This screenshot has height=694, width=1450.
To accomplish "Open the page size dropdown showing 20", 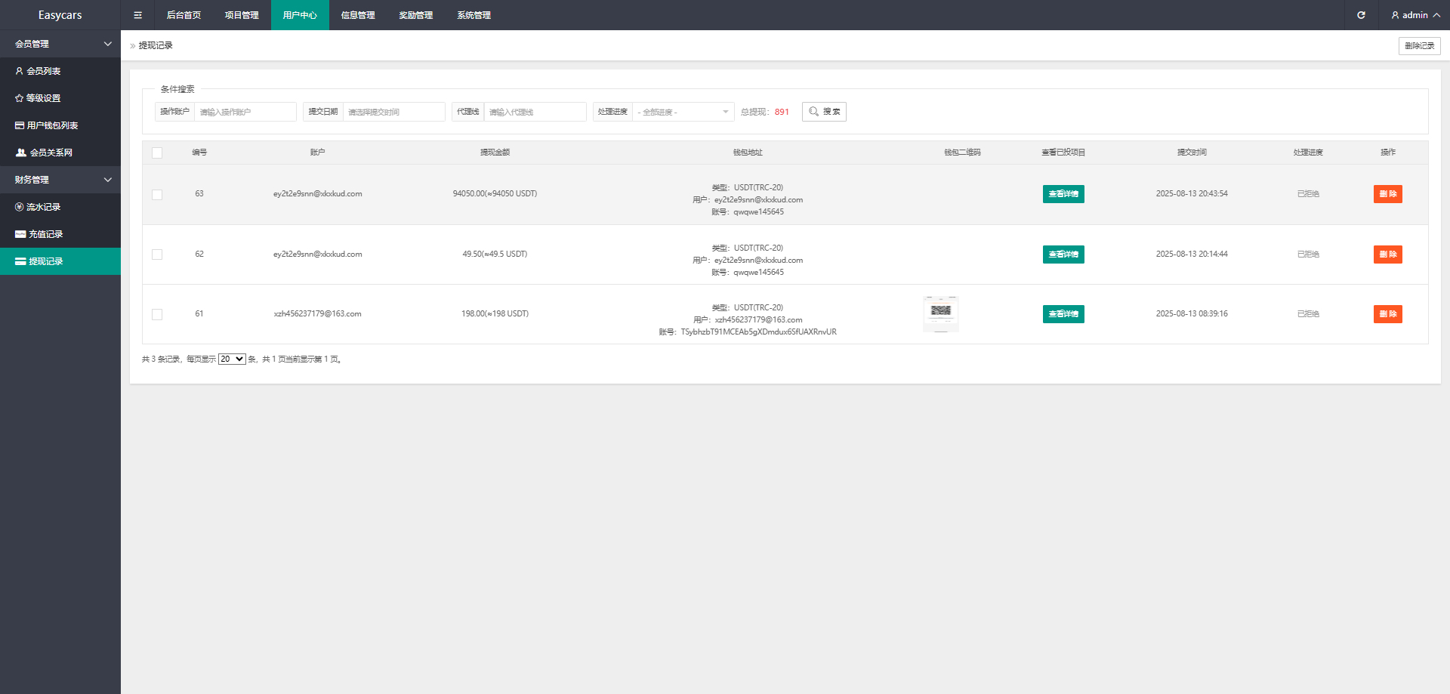I will [232, 359].
